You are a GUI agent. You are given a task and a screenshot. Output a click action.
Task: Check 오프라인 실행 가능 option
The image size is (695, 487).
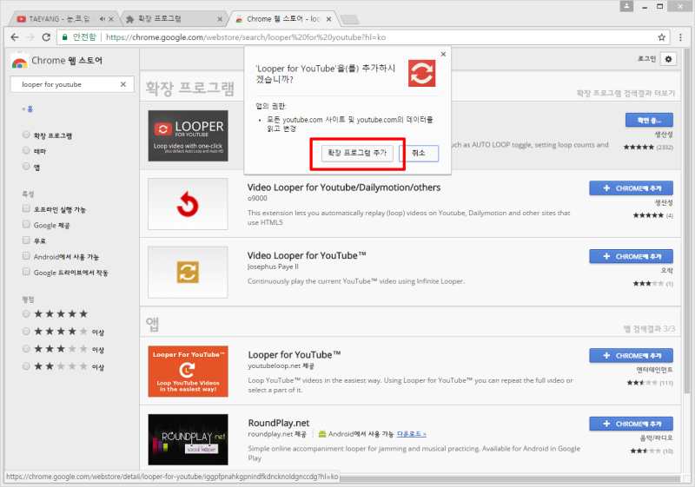pyautogui.click(x=26, y=208)
